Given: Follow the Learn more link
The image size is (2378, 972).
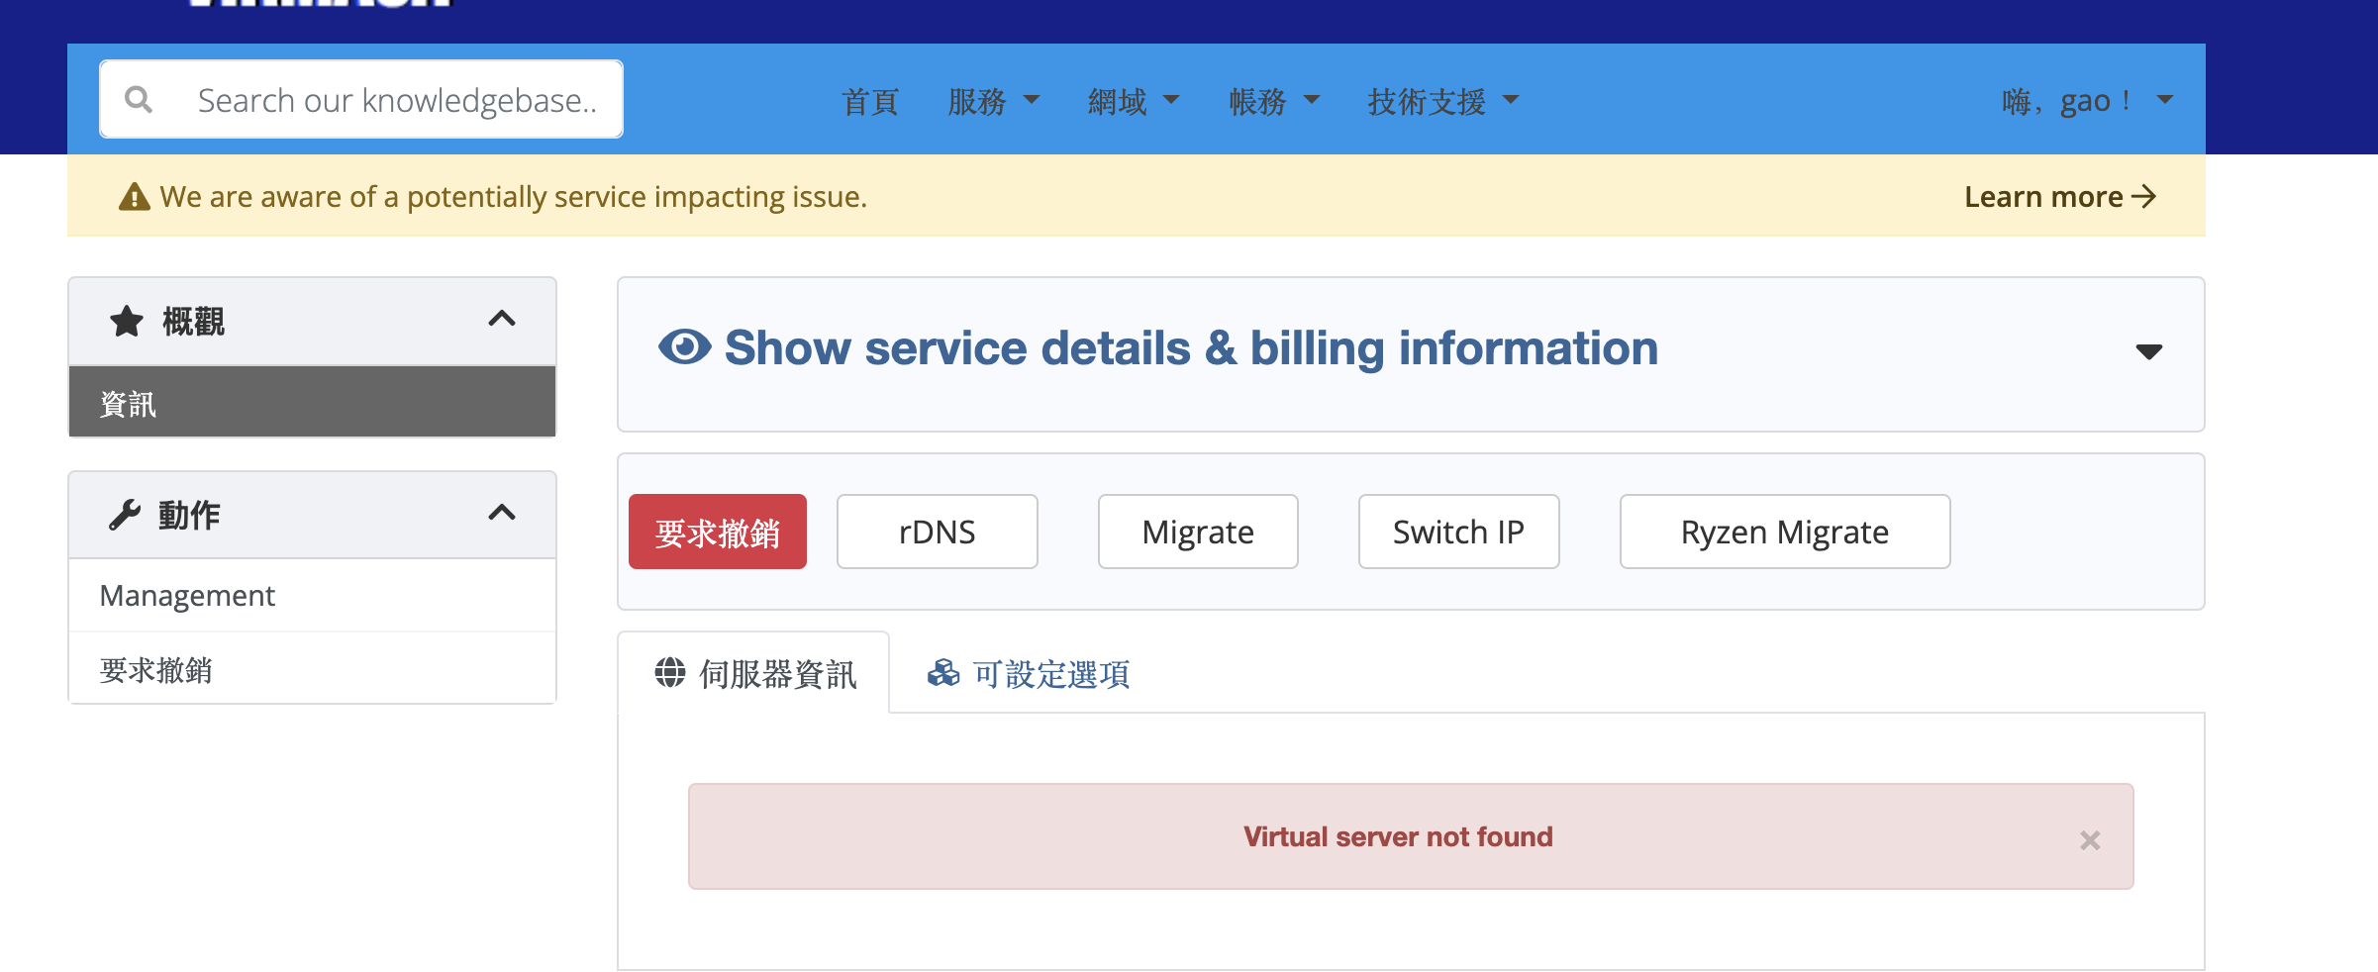Looking at the screenshot, I should click(2060, 197).
